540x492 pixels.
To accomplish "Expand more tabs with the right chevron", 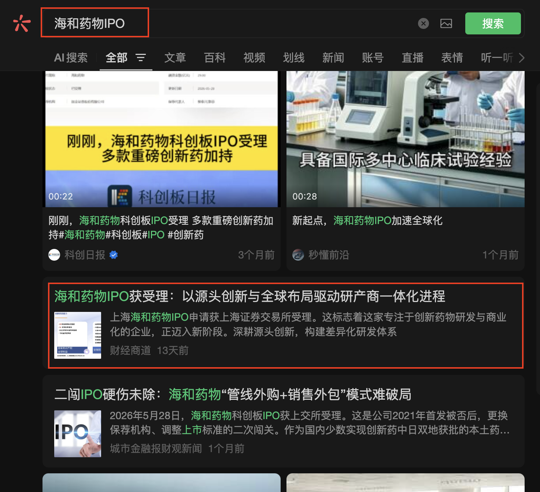I will click(522, 58).
